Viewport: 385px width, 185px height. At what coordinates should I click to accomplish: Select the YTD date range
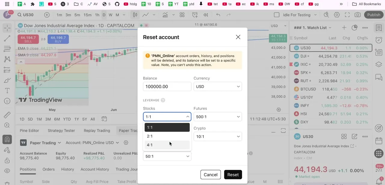tap(67, 119)
